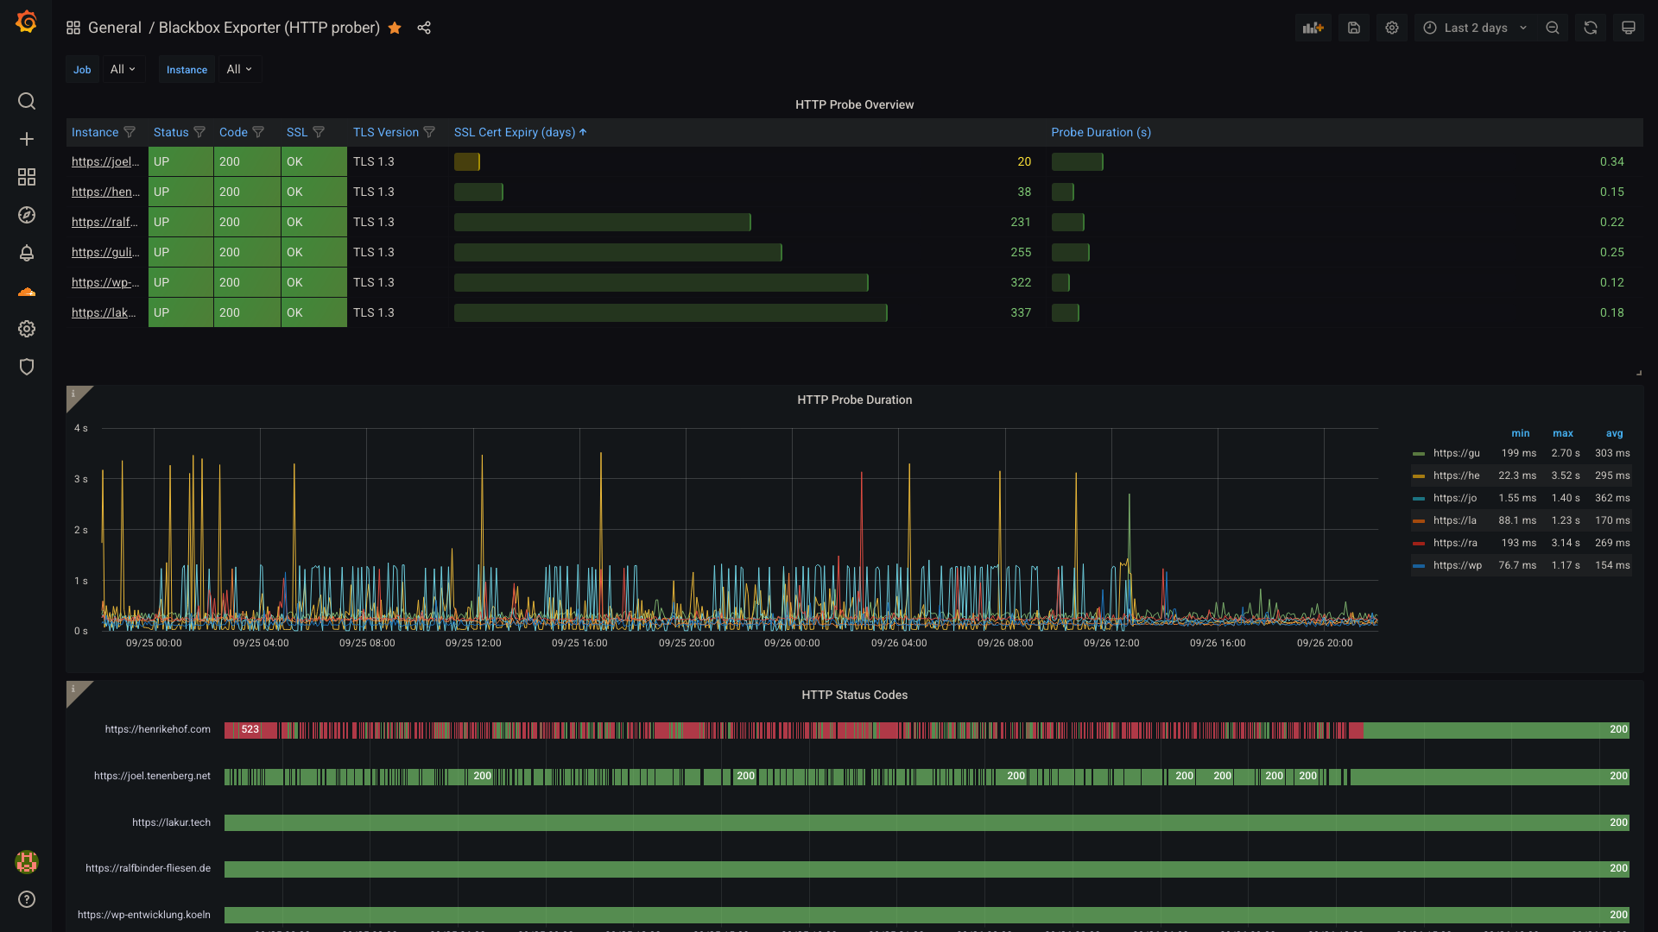This screenshot has width=1658, height=932.
Task: Unstar the Blackbox Exporter dashboard
Action: [x=395, y=28]
